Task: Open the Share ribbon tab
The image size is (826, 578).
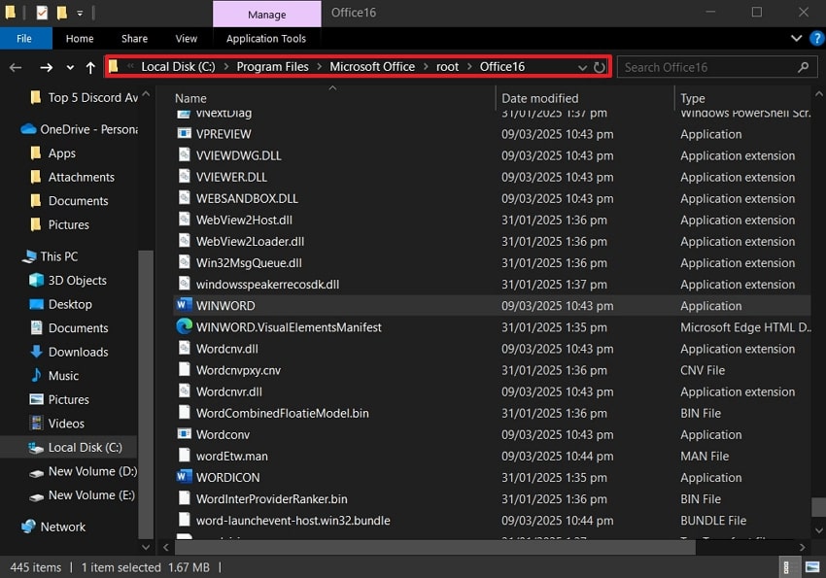Action: click(134, 39)
